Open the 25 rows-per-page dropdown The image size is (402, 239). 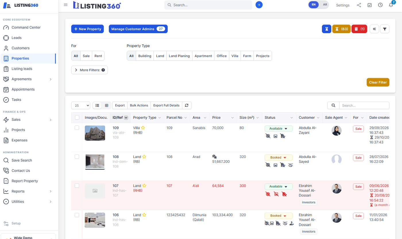(81, 105)
